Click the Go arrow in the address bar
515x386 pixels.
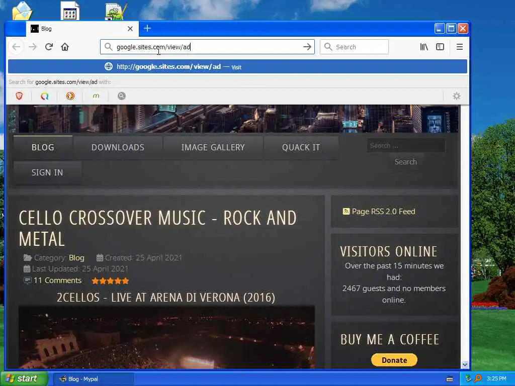307,47
